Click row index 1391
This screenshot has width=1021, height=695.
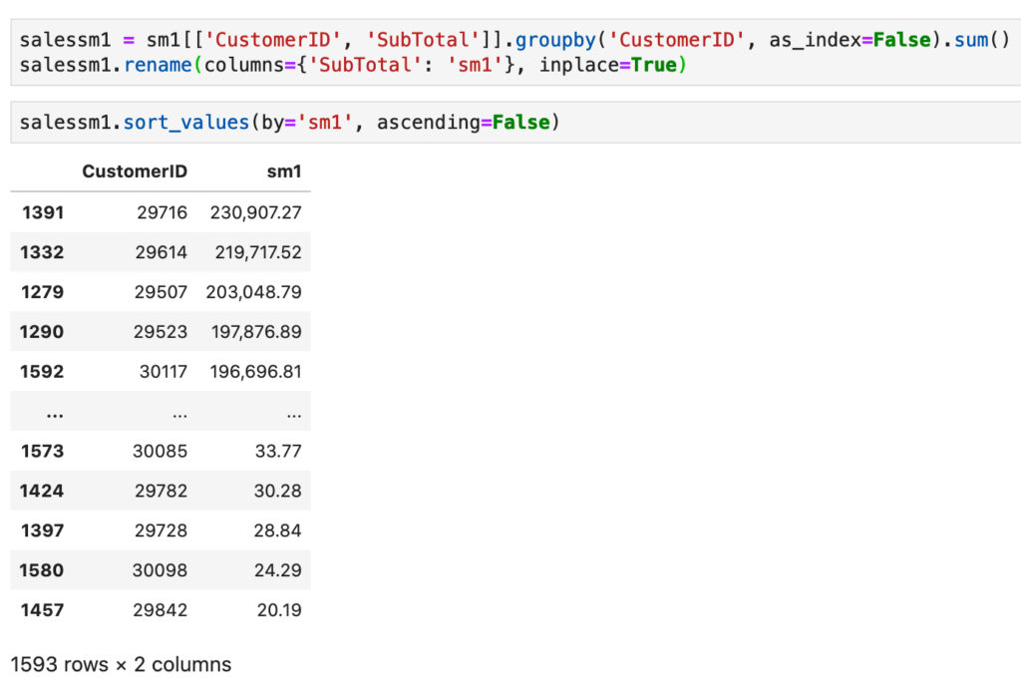[42, 212]
